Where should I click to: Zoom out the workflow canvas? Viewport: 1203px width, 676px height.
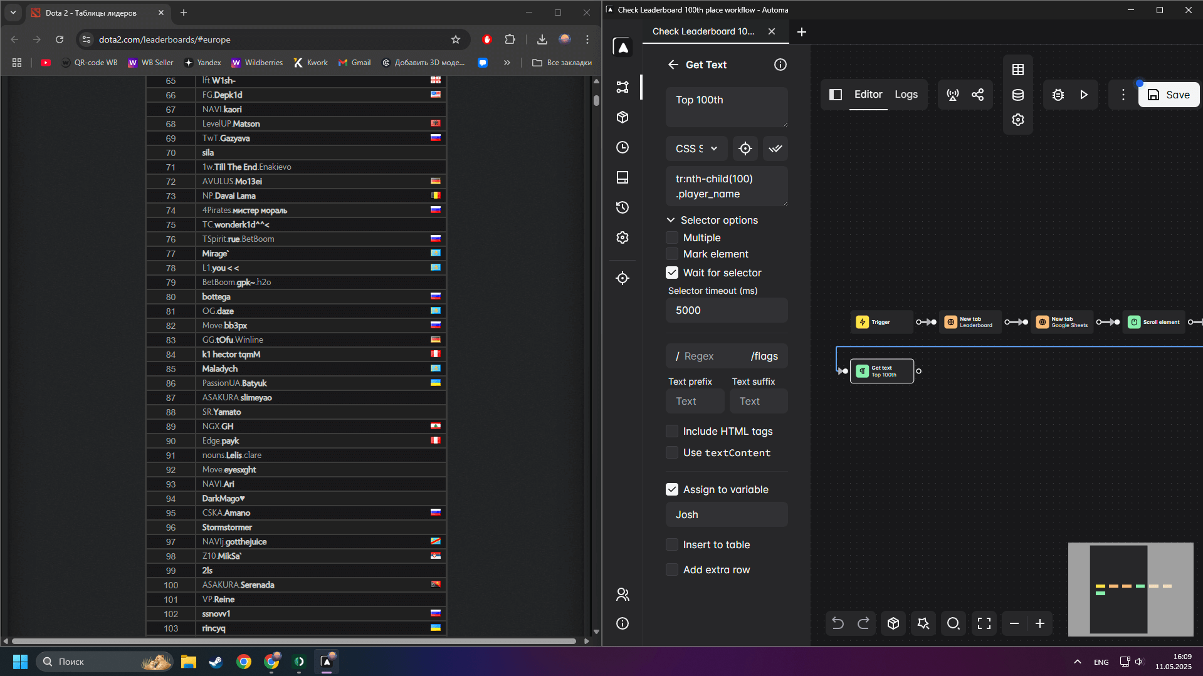[x=1014, y=623]
